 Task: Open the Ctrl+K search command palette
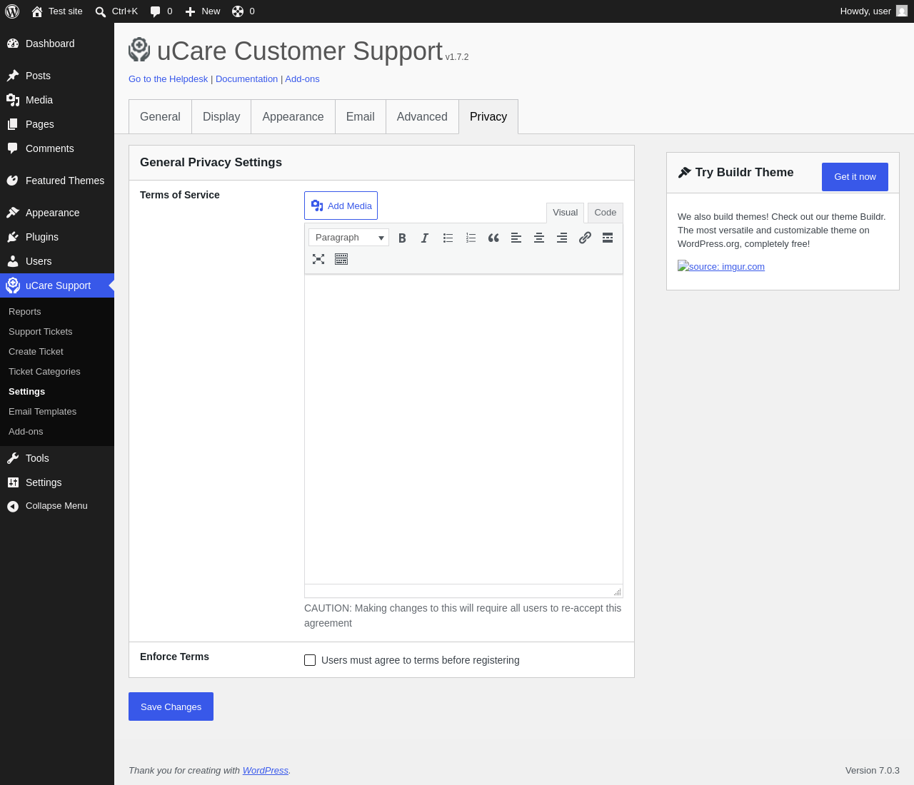(x=116, y=11)
